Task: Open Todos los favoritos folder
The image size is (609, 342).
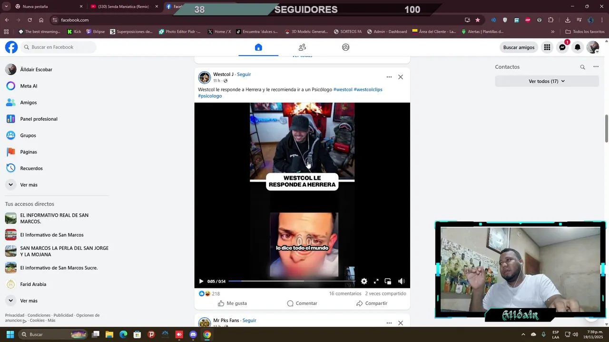Action: pos(585,32)
